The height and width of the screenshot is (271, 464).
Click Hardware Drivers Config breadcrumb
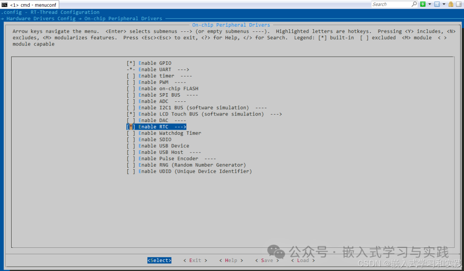coord(41,18)
